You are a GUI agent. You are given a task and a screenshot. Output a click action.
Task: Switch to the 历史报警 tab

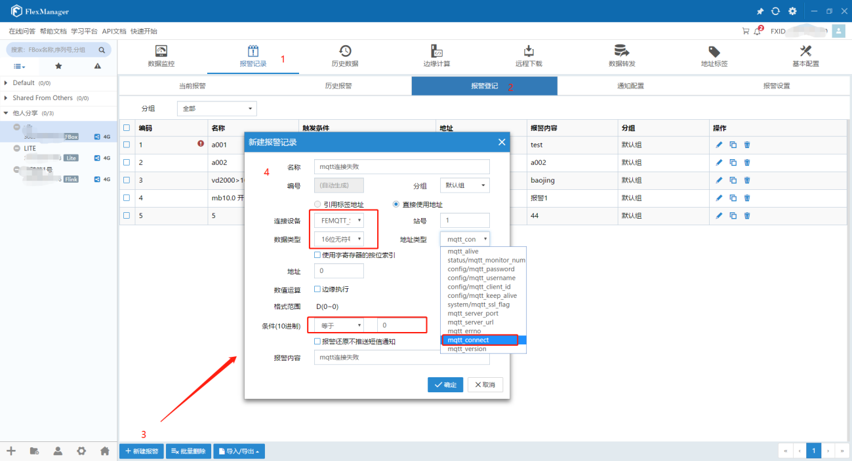click(x=338, y=86)
